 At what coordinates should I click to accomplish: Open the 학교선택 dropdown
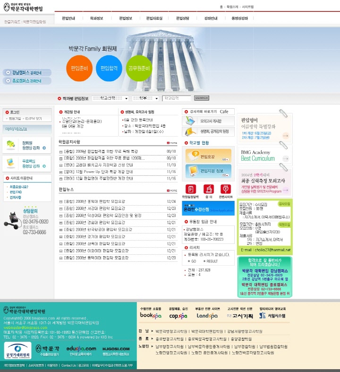point(110,98)
